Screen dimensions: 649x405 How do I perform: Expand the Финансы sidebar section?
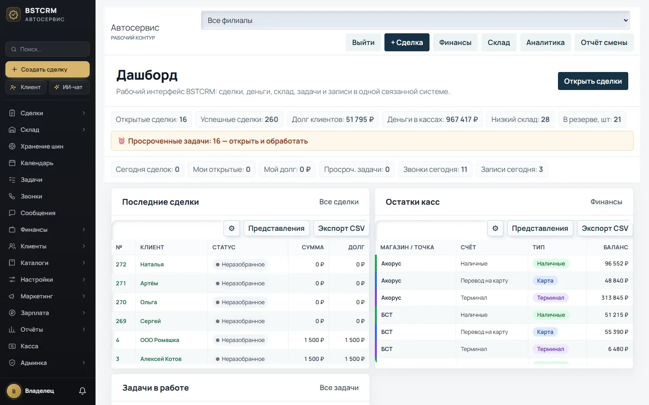point(48,229)
